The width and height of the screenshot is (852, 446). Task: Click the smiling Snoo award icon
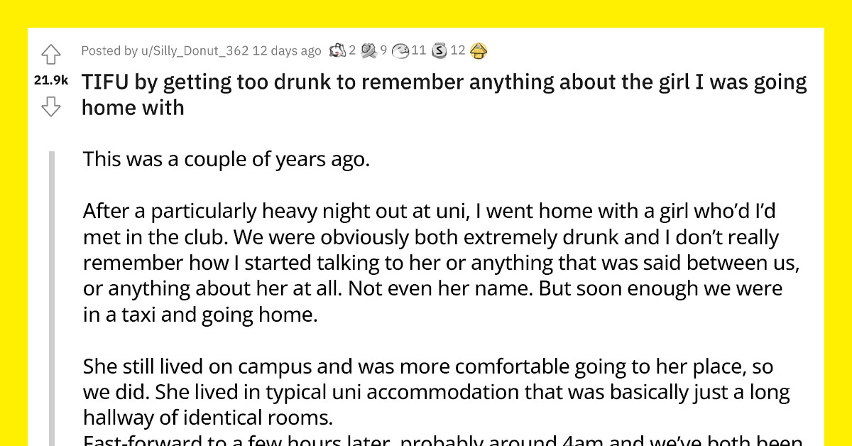(401, 50)
